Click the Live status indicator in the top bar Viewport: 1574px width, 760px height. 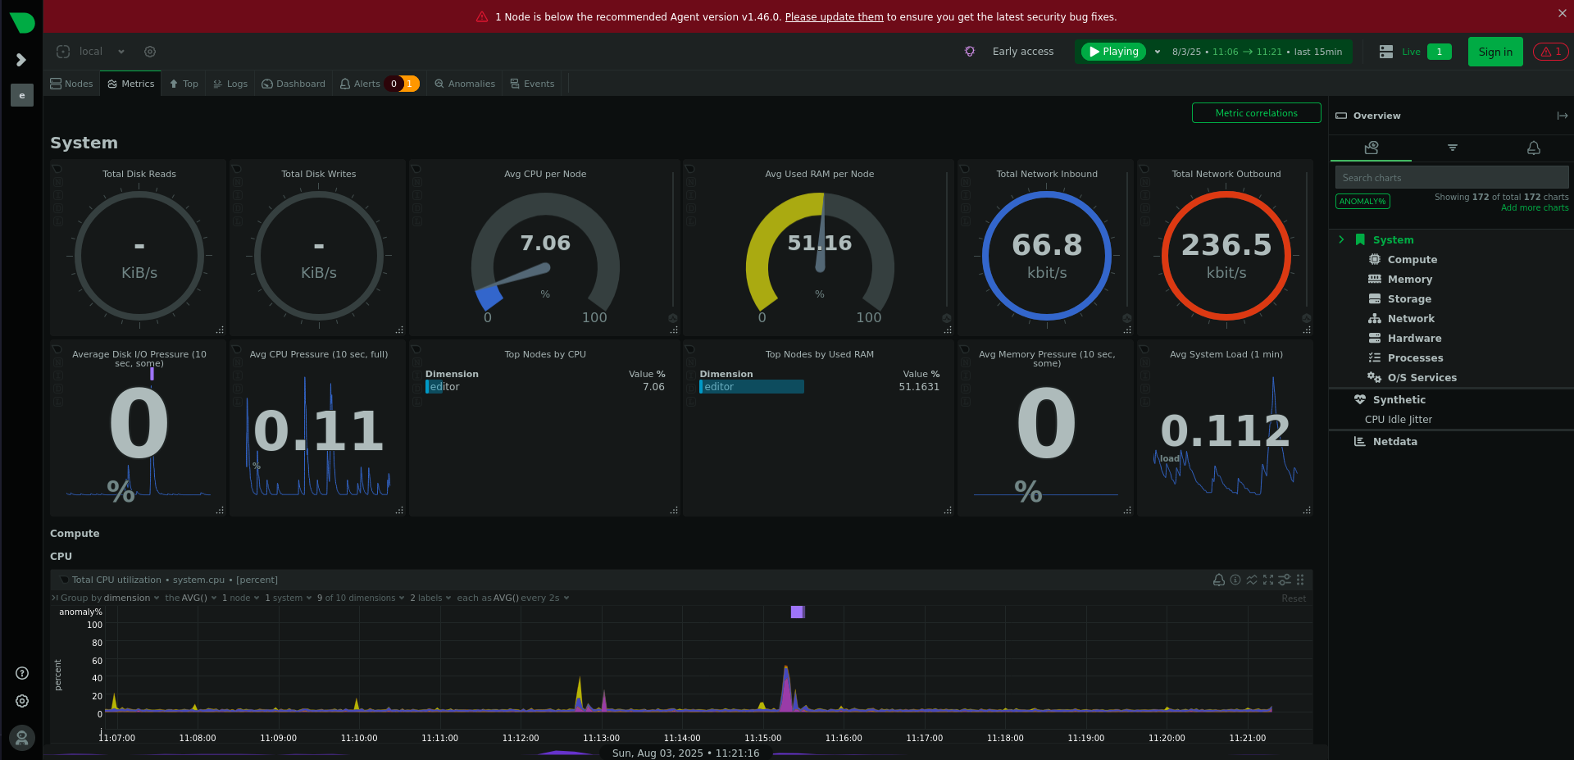(x=1413, y=51)
